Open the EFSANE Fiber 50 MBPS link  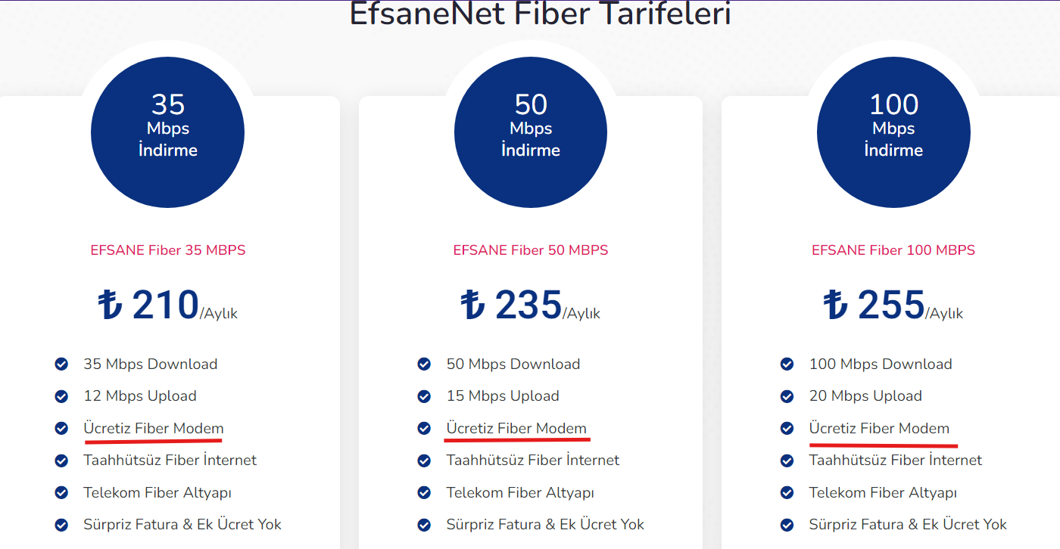(531, 250)
